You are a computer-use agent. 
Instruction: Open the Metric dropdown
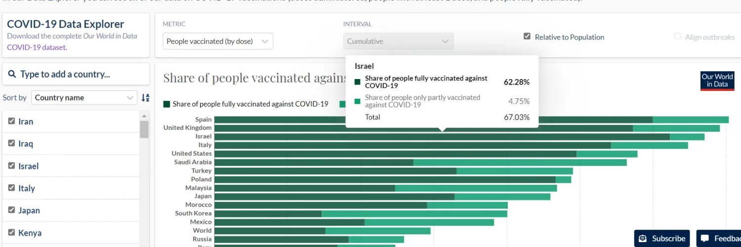tap(217, 41)
